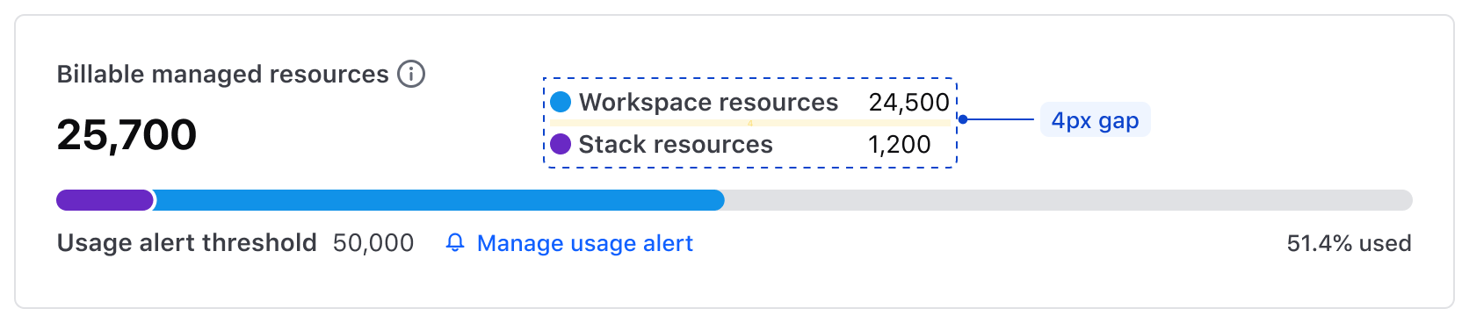Click the blue Workspace resources legend dot
Image resolution: width=1469 pixels, height=323 pixels.
coord(561,103)
